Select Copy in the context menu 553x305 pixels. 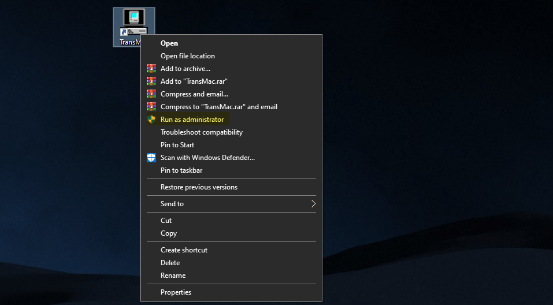point(231,233)
